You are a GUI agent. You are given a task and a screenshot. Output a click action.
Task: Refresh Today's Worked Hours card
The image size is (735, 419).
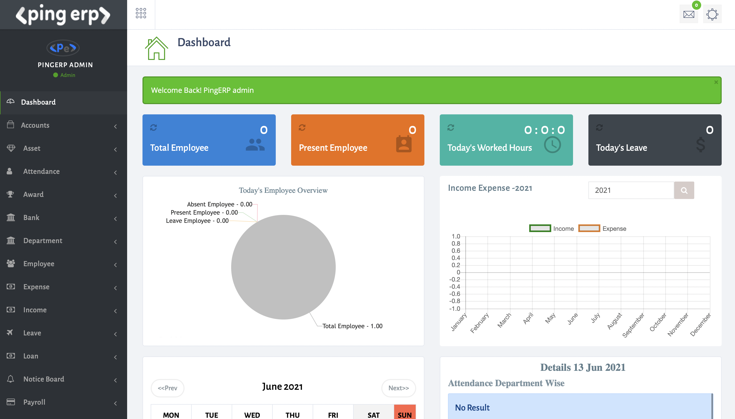click(x=451, y=127)
